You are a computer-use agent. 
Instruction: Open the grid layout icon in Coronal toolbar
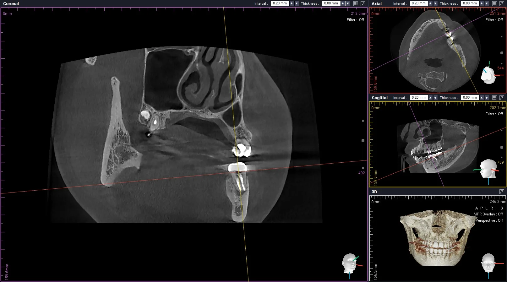click(x=356, y=3)
